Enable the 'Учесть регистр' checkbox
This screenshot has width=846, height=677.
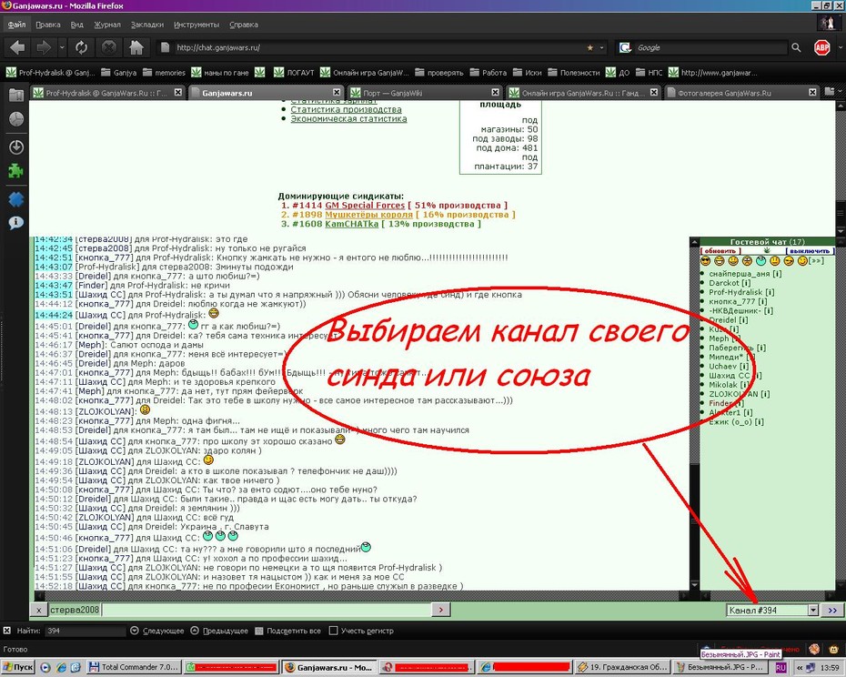(x=334, y=631)
